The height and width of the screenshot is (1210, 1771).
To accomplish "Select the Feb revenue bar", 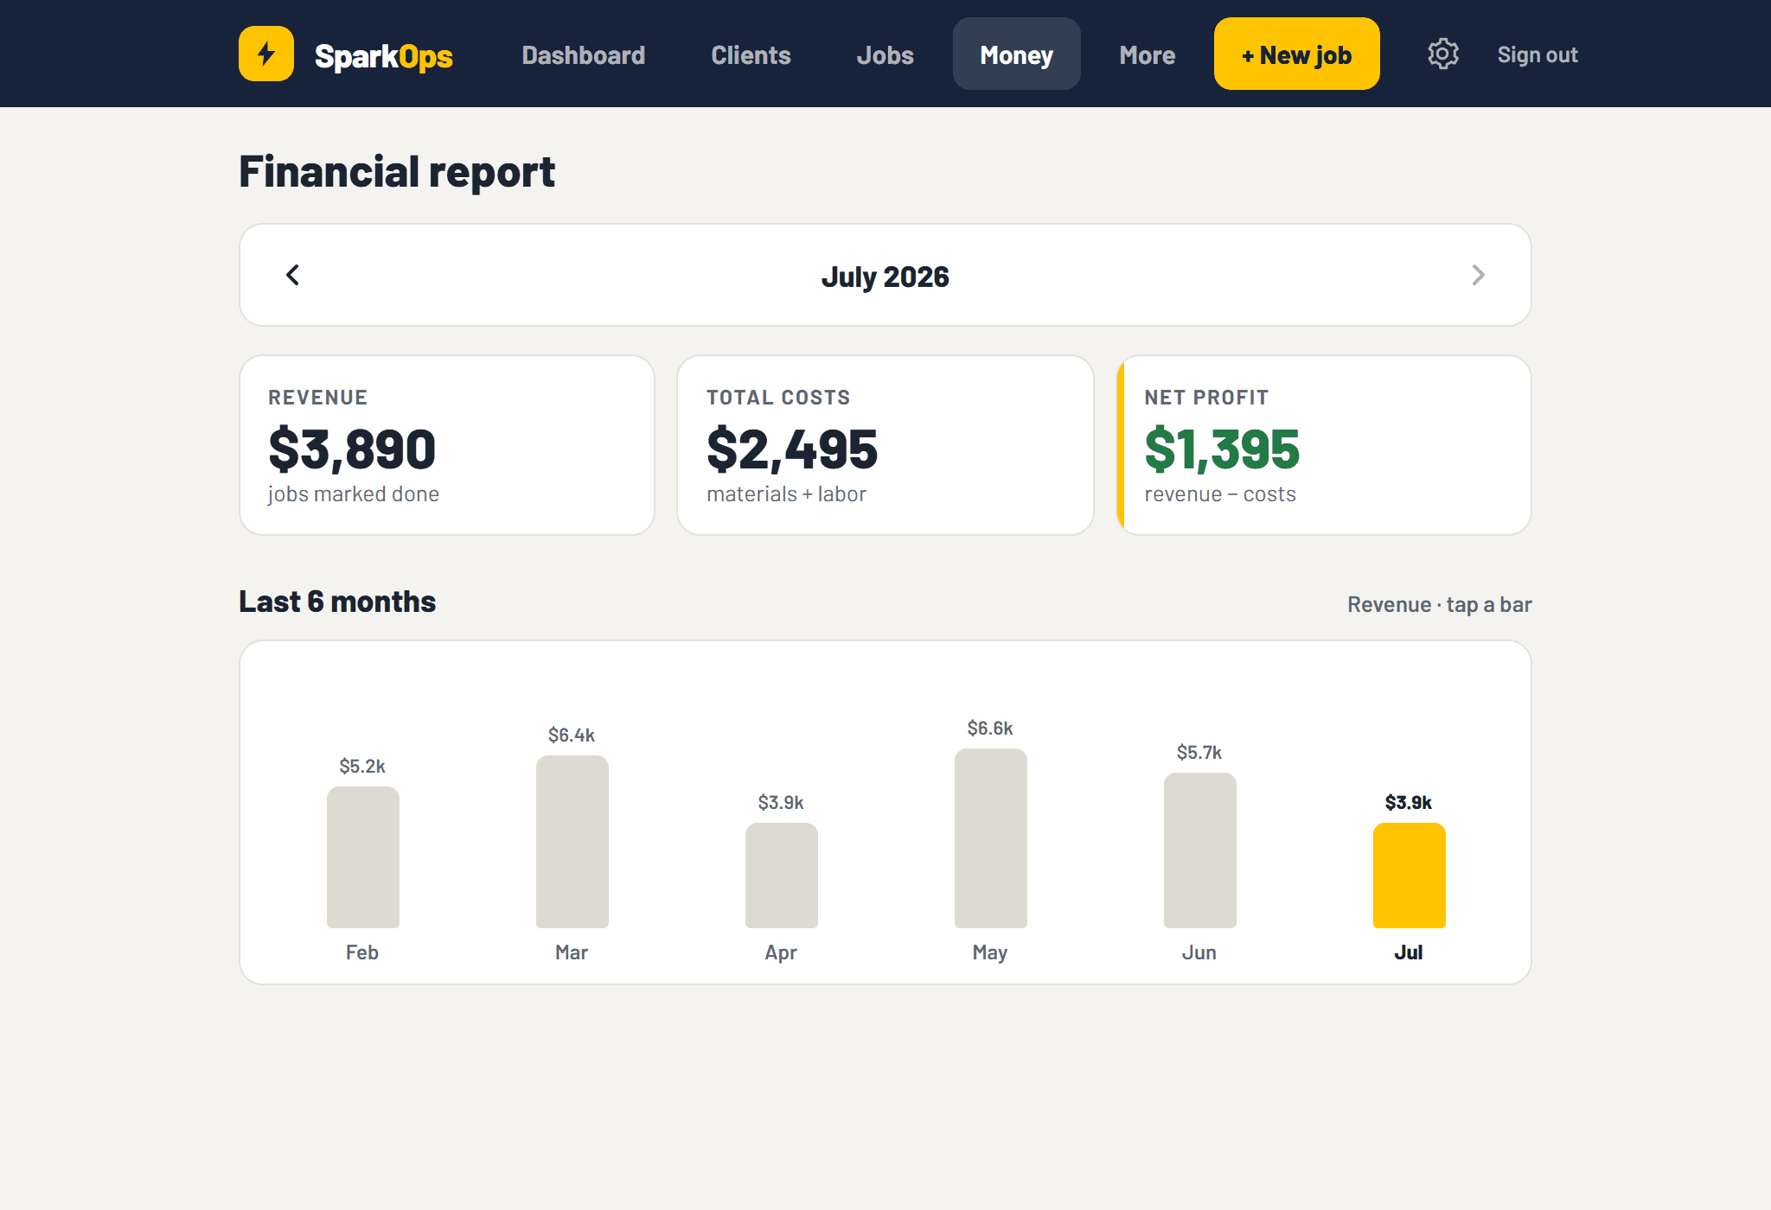I will tap(362, 857).
